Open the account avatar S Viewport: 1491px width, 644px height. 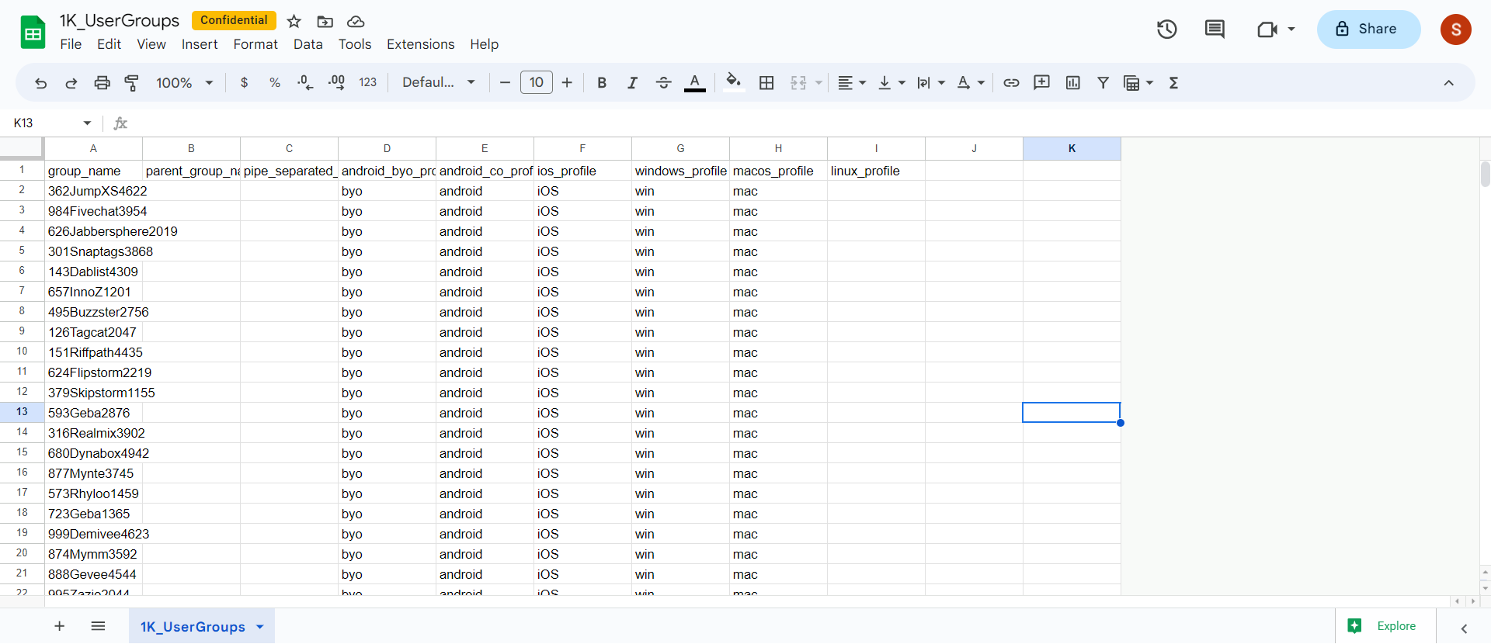pos(1455,29)
